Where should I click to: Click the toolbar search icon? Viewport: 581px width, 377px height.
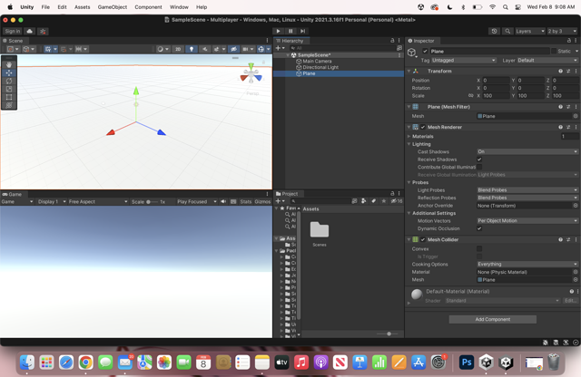coord(507,31)
